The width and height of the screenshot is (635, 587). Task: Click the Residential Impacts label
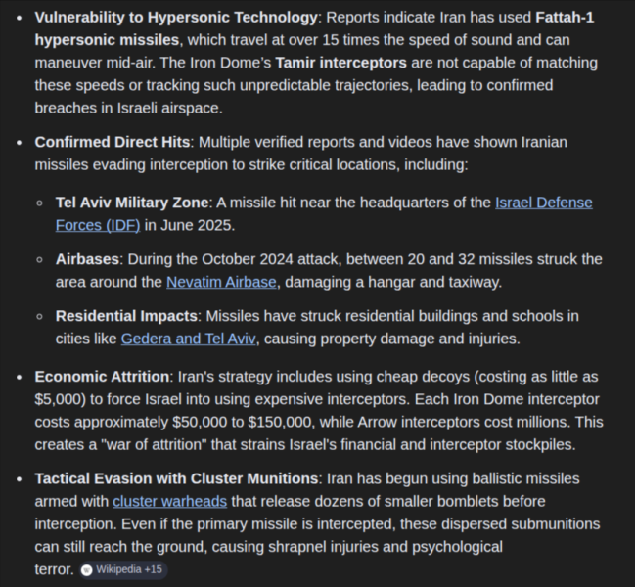tap(126, 316)
